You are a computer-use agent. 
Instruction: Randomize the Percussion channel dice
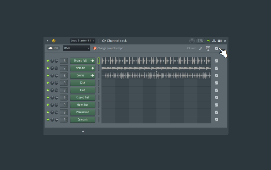[x=217, y=112]
